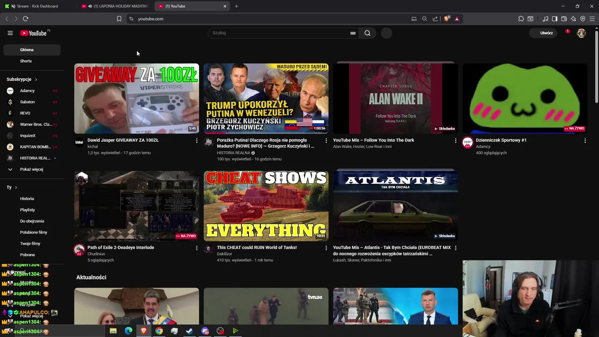Screen dimensions: 599x337
Task: Select Shorts in the sidebar
Action: coord(32,61)
